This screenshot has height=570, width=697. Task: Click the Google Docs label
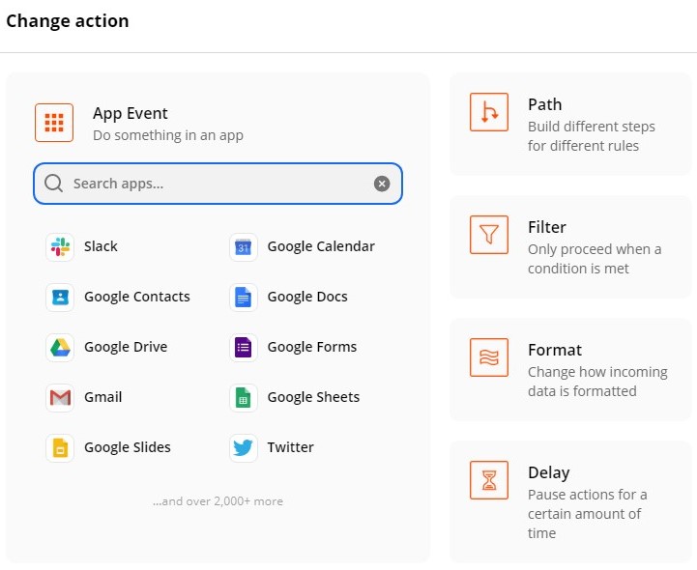[307, 297]
